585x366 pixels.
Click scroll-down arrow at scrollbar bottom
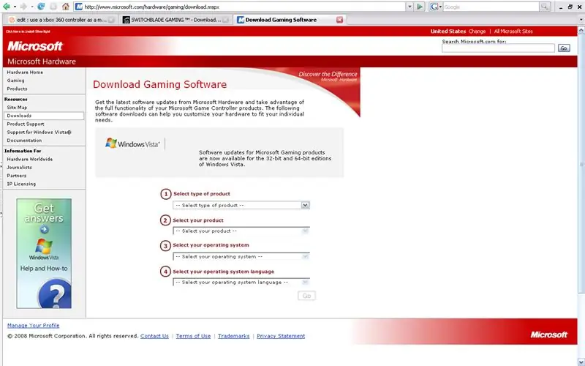(581, 362)
